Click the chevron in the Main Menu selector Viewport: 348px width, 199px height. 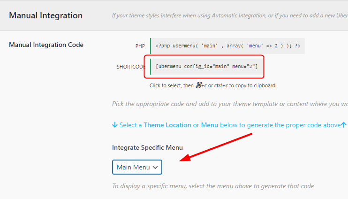(x=156, y=167)
